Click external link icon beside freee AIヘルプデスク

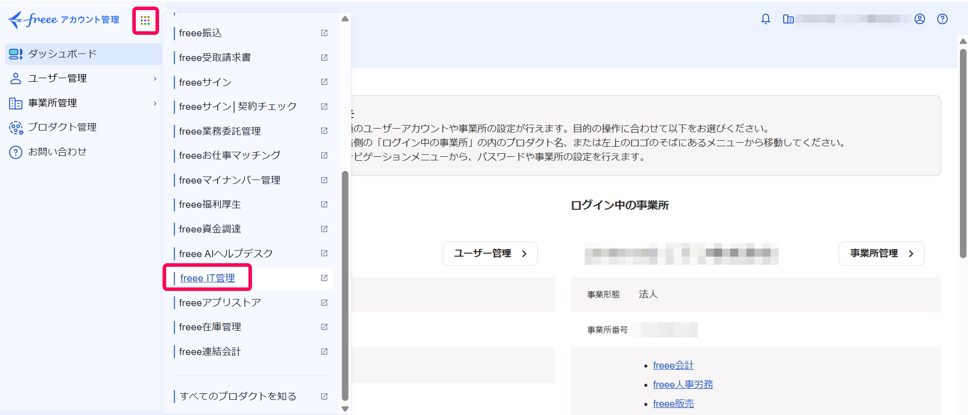coord(324,253)
